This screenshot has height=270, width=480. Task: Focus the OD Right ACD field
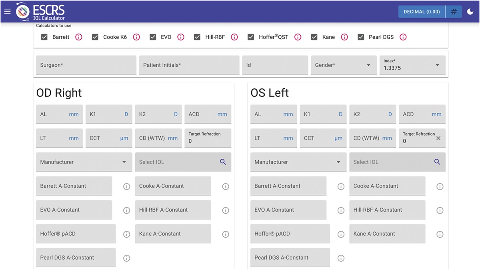(x=208, y=114)
